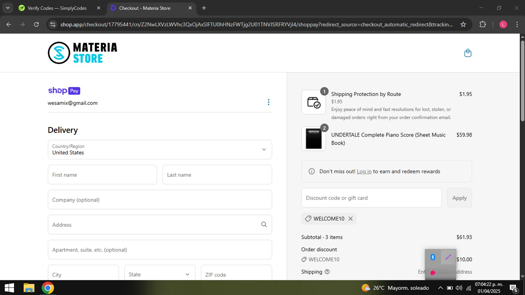Click the battery tray icon
The image size is (525, 295).
(450, 288)
